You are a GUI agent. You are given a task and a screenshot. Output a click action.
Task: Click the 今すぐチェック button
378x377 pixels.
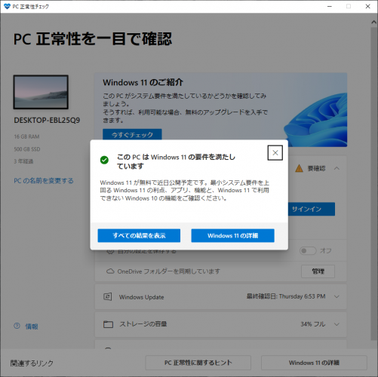(x=132, y=134)
